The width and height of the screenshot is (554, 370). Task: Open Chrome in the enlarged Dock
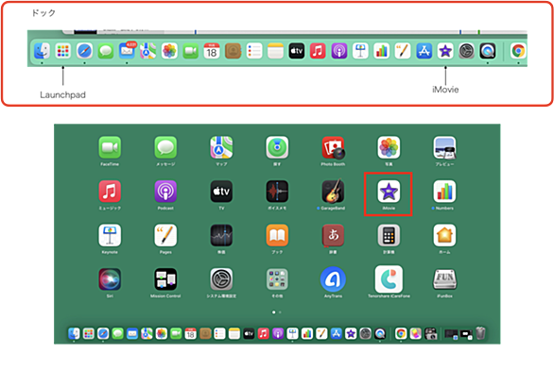518,51
